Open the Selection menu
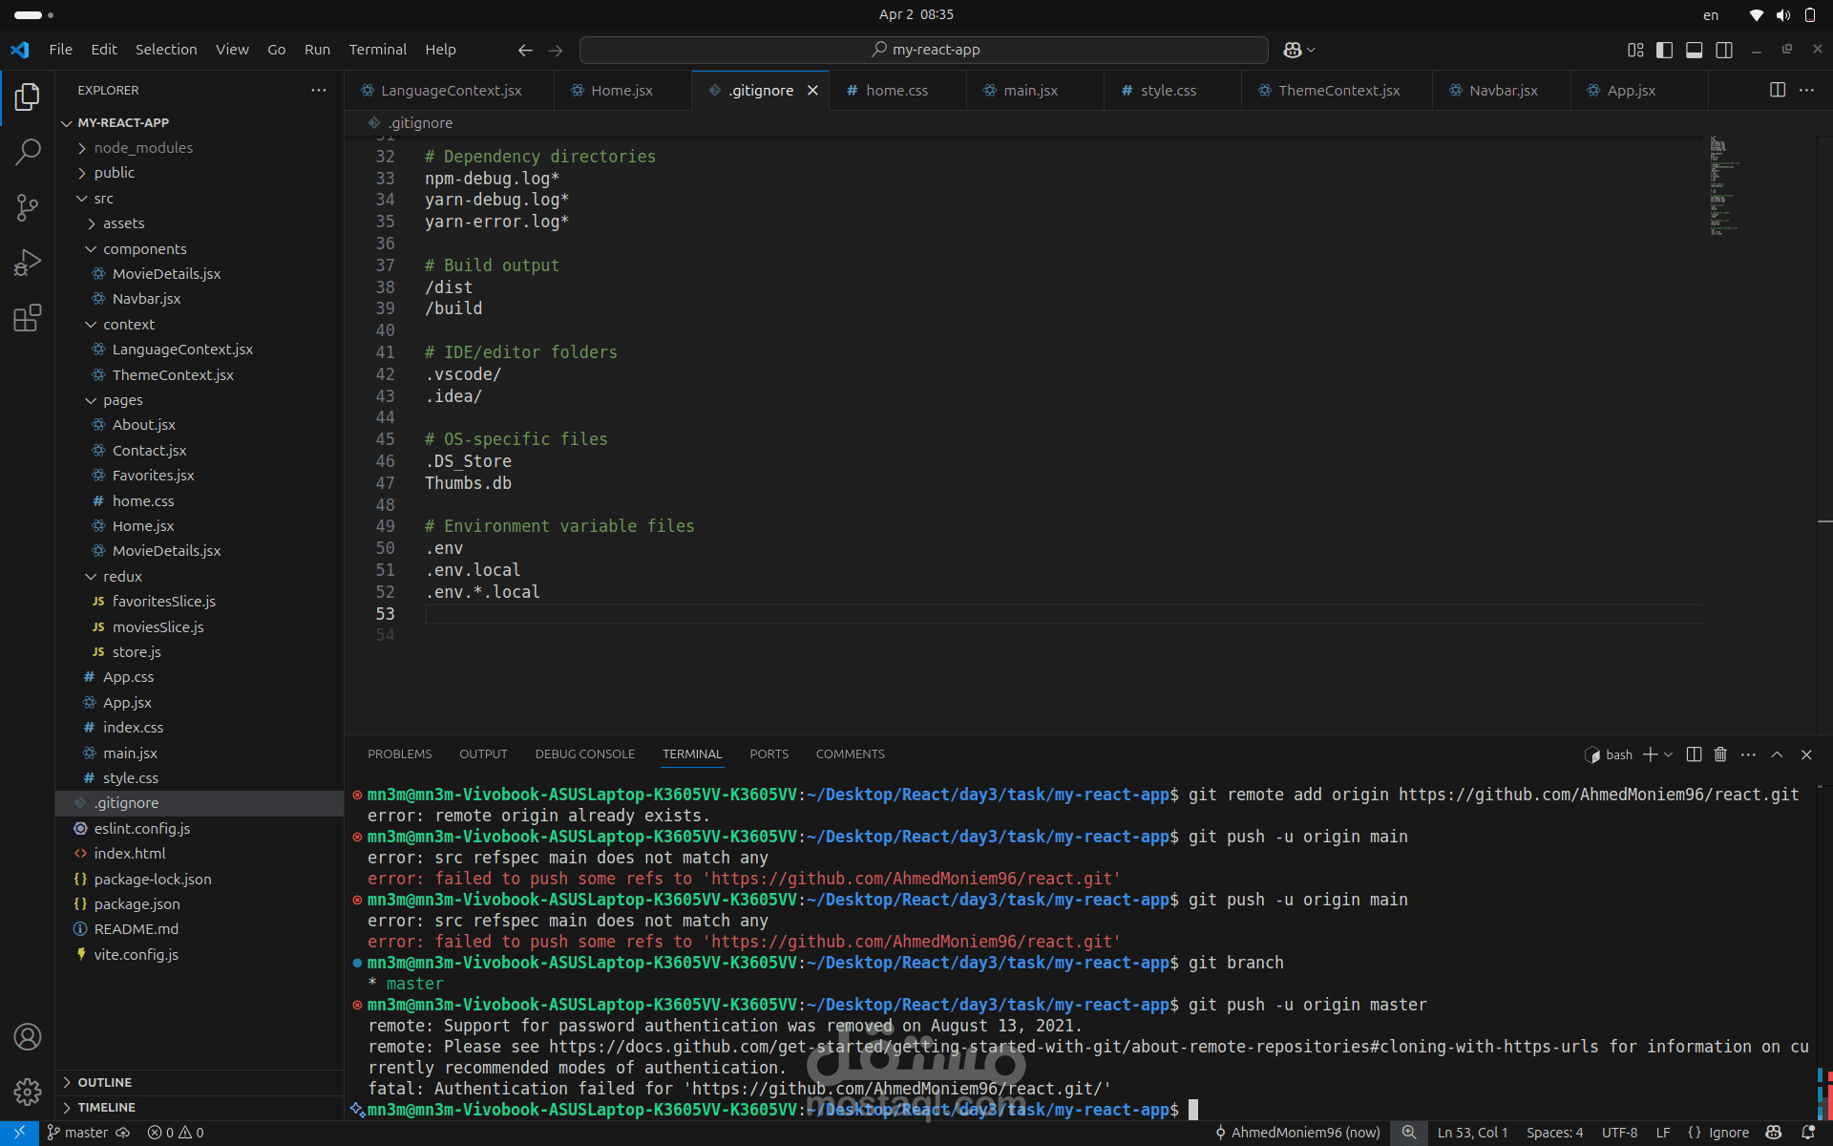 pos(166,50)
